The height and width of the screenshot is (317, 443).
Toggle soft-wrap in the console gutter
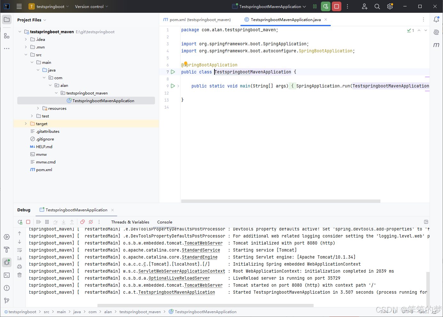pyautogui.click(x=19, y=250)
